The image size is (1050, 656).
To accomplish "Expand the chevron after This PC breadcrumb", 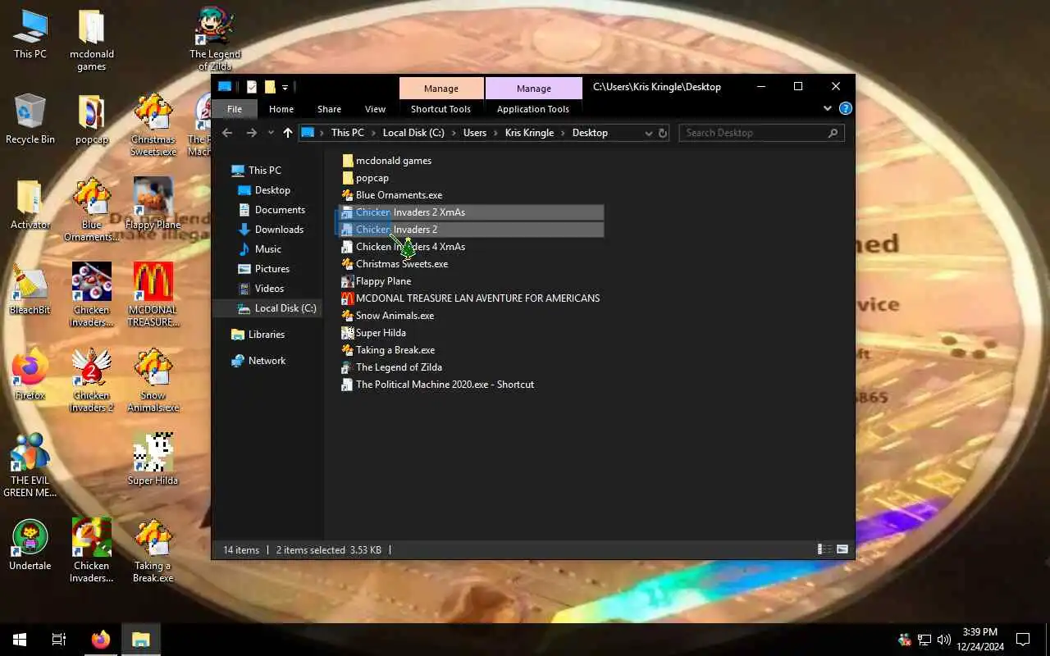I will 373,133.
